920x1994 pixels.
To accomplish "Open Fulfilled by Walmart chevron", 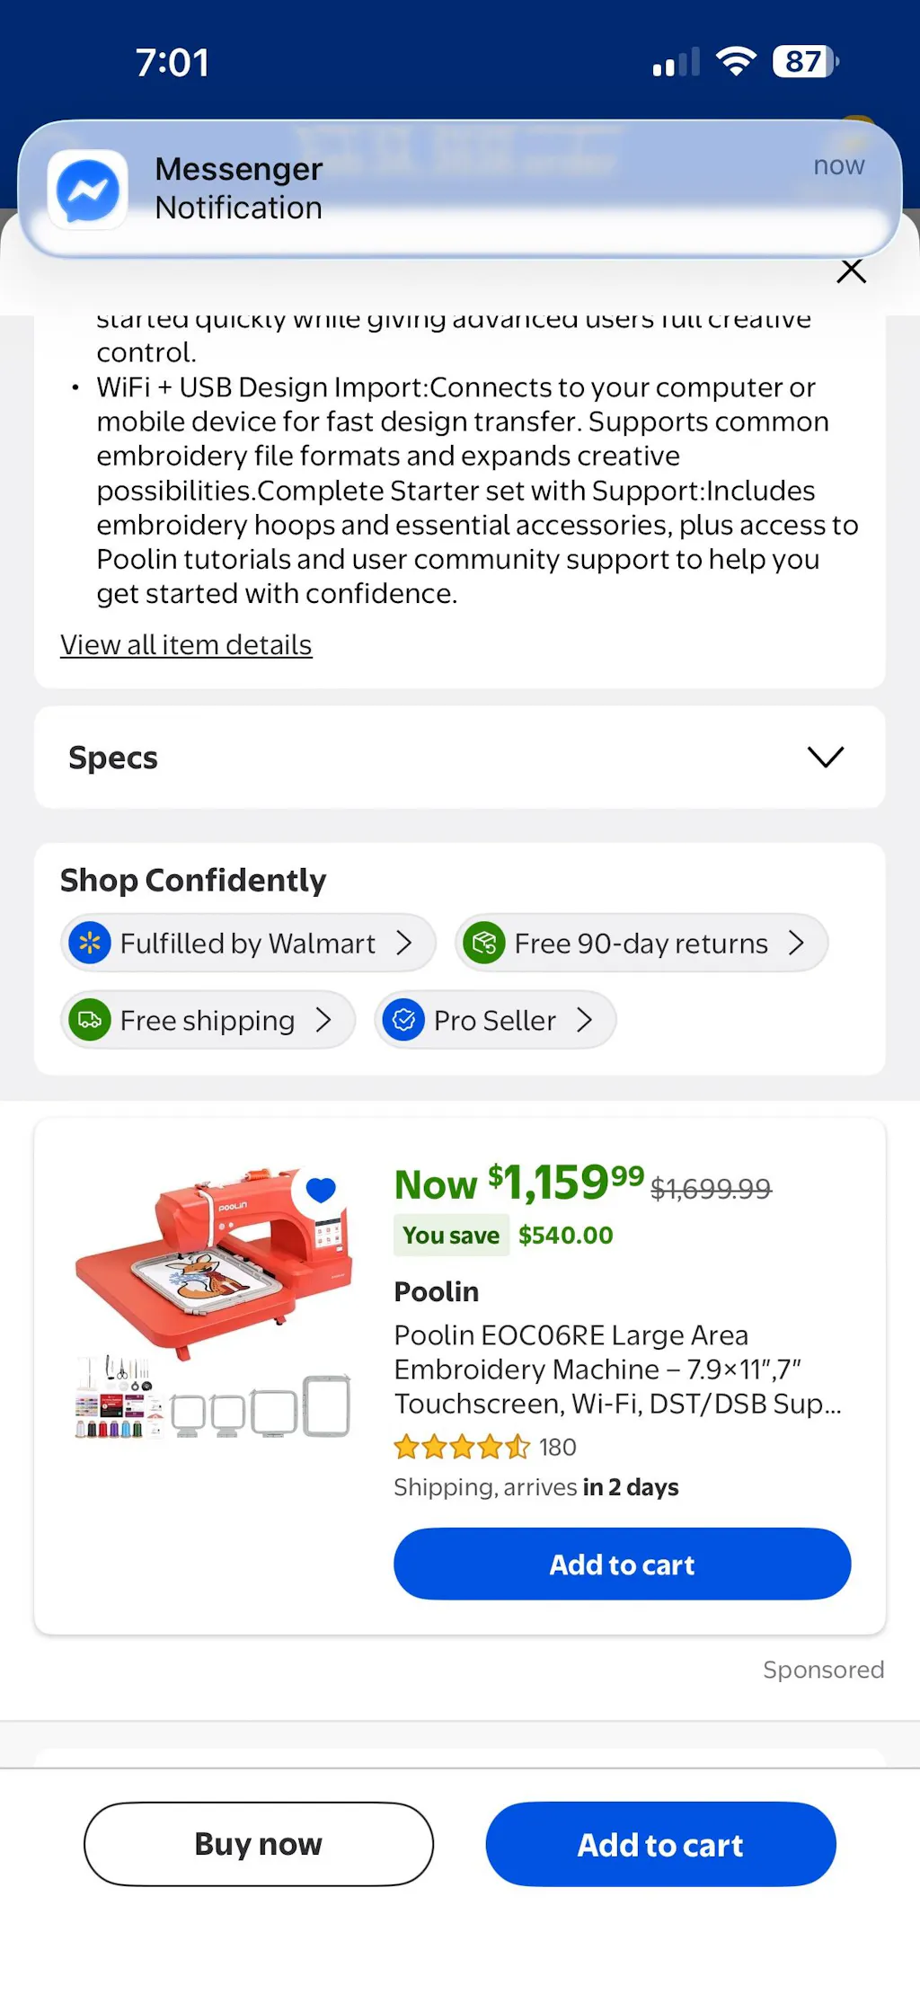I will (x=404, y=944).
